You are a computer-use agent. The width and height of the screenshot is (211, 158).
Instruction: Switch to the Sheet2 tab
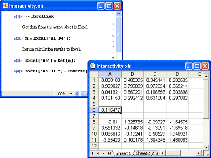143,153
